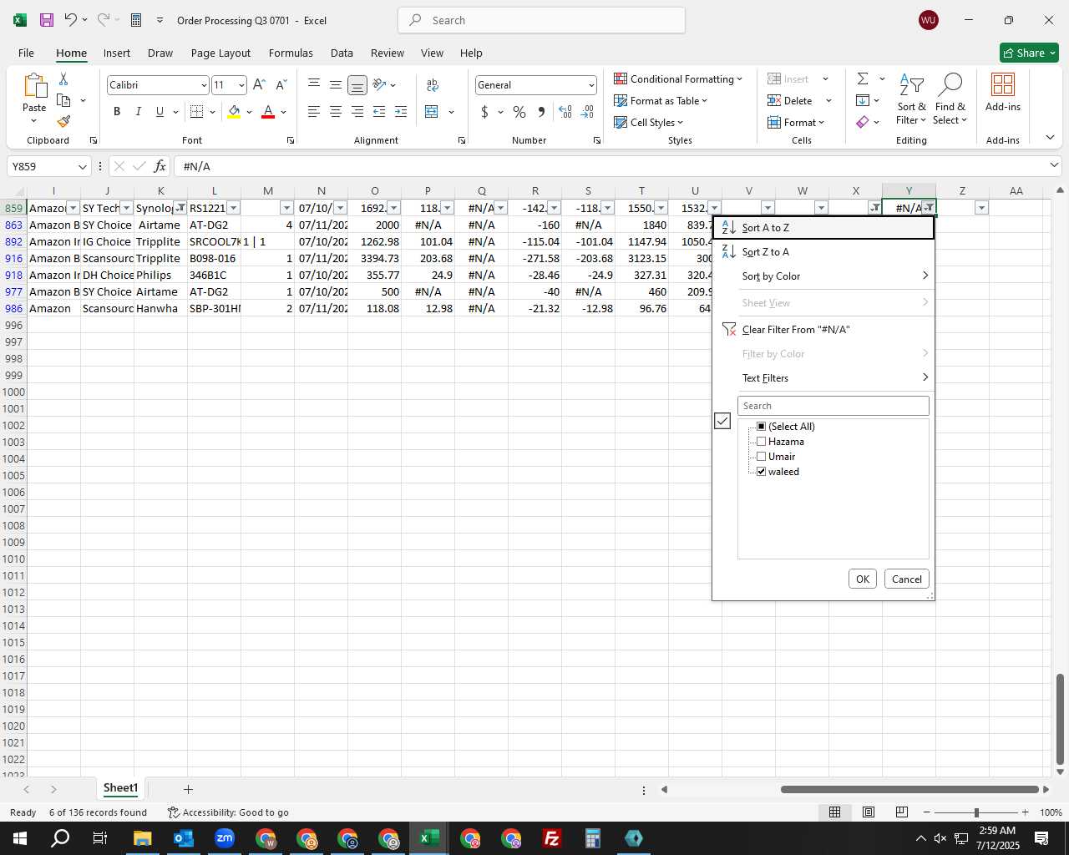Click the filter values search field

pyautogui.click(x=833, y=406)
